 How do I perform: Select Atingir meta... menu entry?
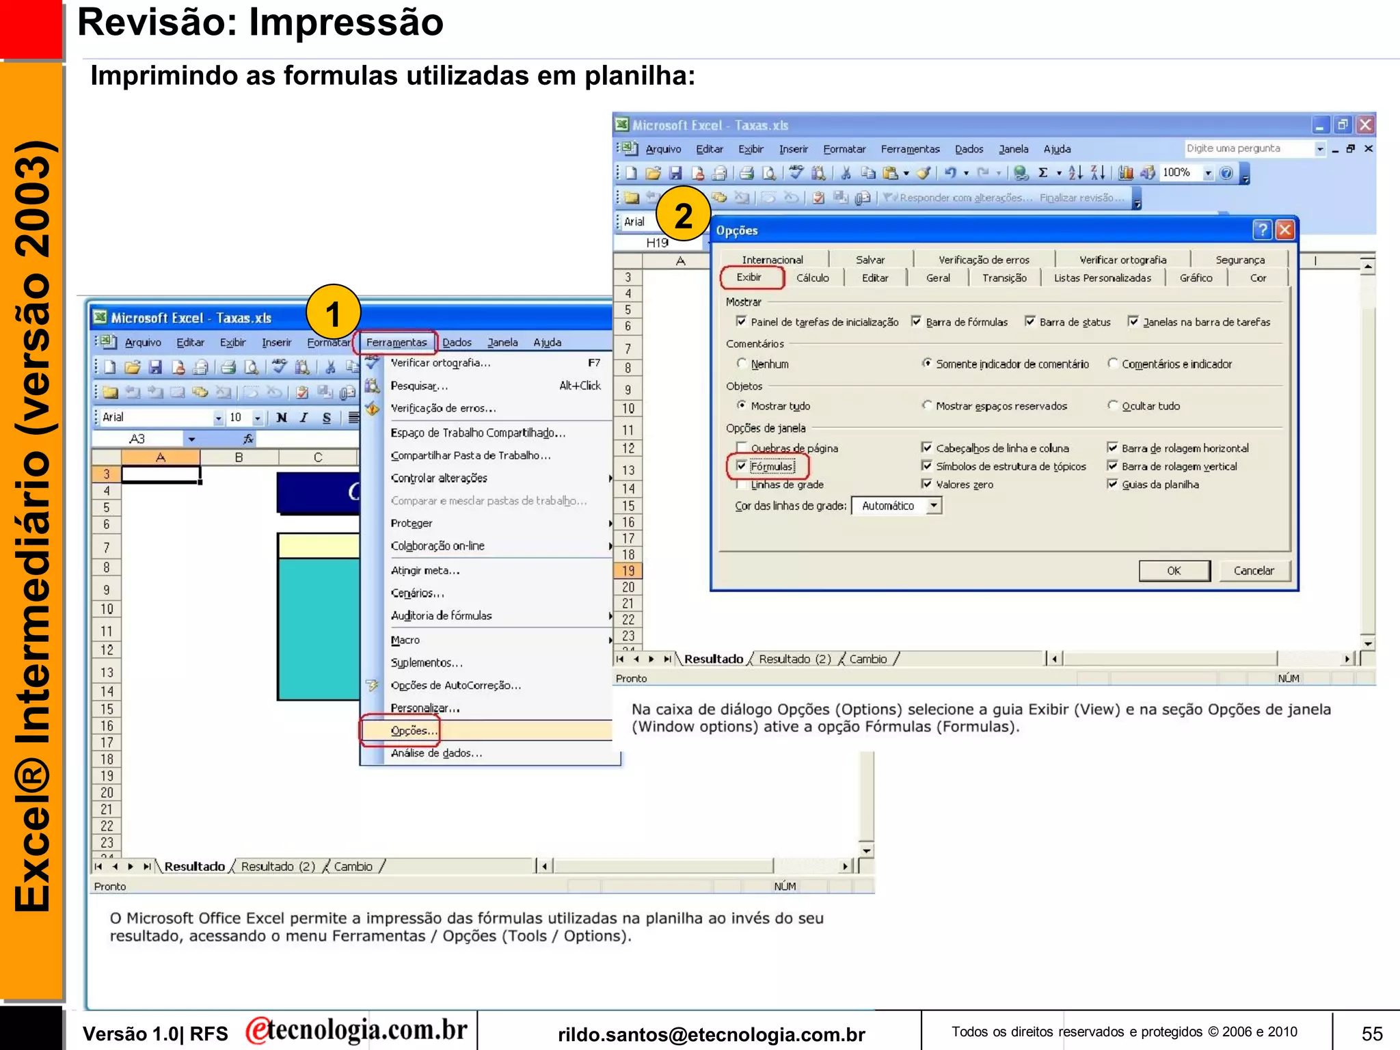click(x=487, y=570)
